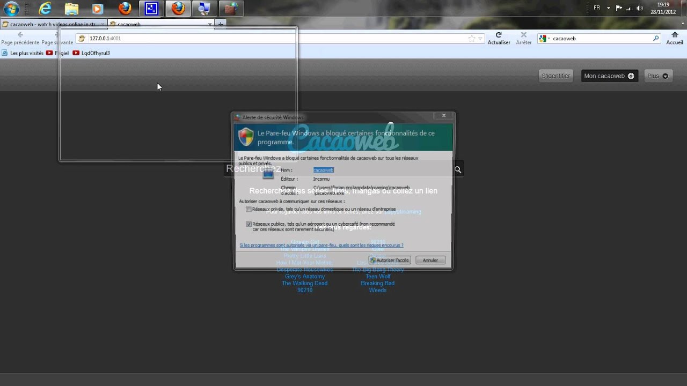The image size is (687, 386).
Task: Close the Windows security alert dialog
Action: [444, 115]
